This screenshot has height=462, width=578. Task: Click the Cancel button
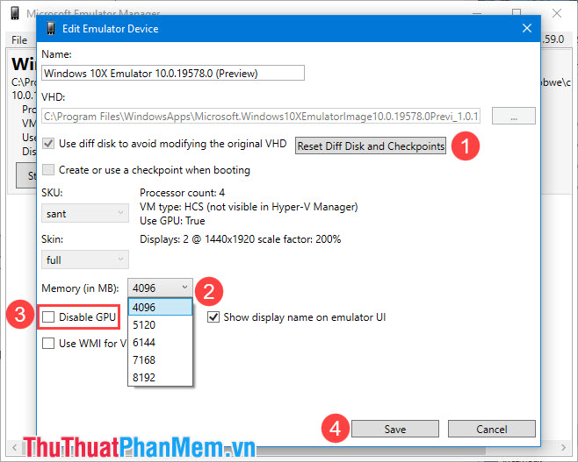(x=491, y=429)
